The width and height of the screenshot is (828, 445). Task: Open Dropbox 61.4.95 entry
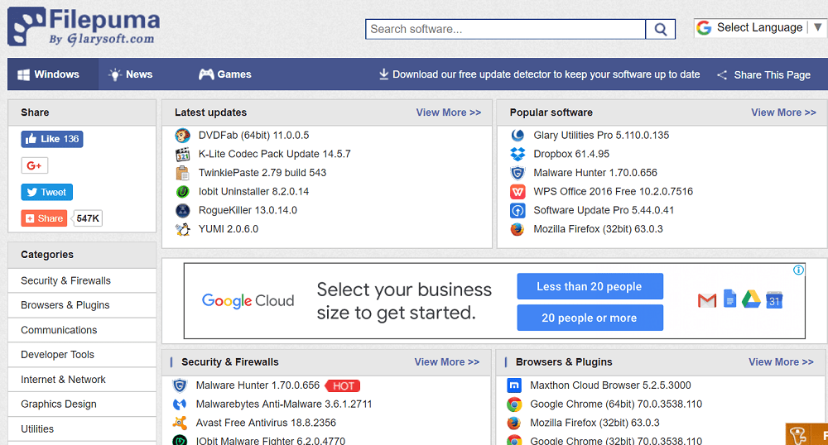571,155
